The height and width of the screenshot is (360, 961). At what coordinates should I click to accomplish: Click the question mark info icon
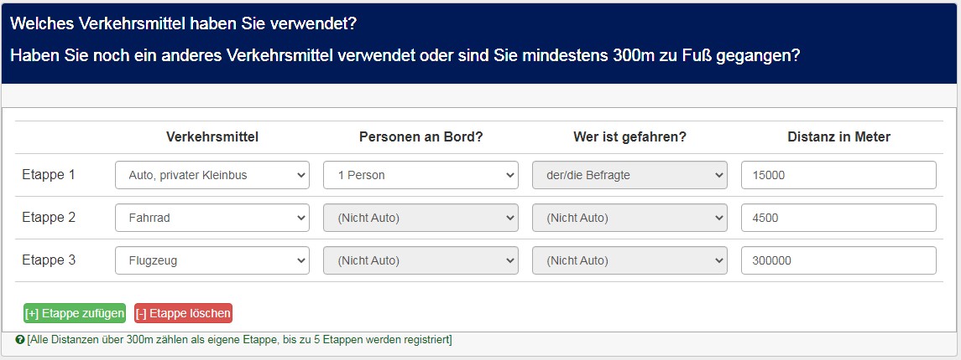pyautogui.click(x=20, y=339)
